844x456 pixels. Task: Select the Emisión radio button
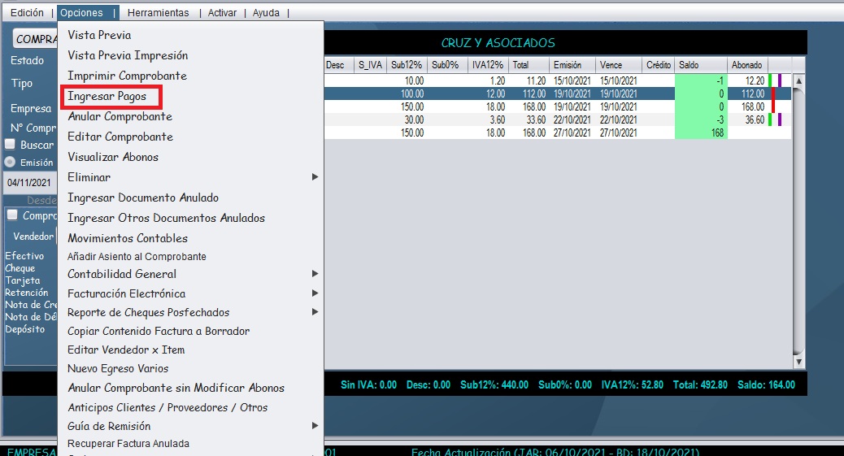coord(11,162)
